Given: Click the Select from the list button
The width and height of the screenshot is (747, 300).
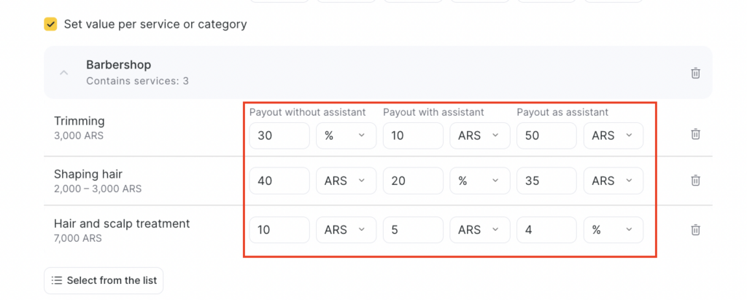Looking at the screenshot, I should (104, 280).
